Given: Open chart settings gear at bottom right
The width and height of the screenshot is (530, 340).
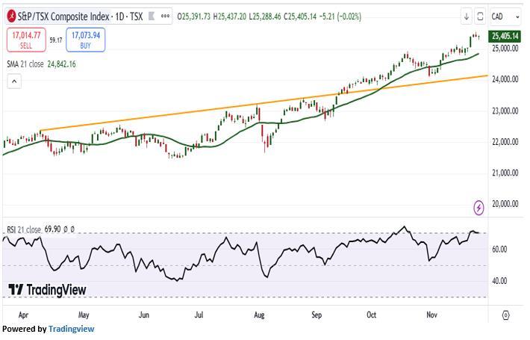Looking at the screenshot, I should pyautogui.click(x=506, y=315).
